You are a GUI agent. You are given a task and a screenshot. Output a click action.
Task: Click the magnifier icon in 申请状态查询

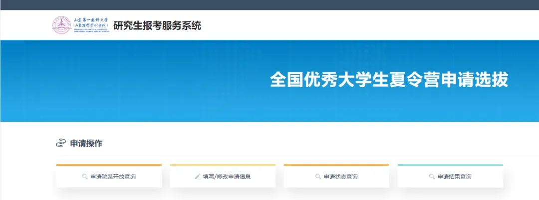[x=318, y=177]
